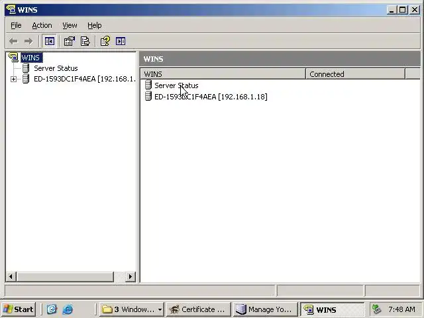This screenshot has height=318, width=424.
Task: Click tree pane scrollbar left arrow
Action: [11, 277]
